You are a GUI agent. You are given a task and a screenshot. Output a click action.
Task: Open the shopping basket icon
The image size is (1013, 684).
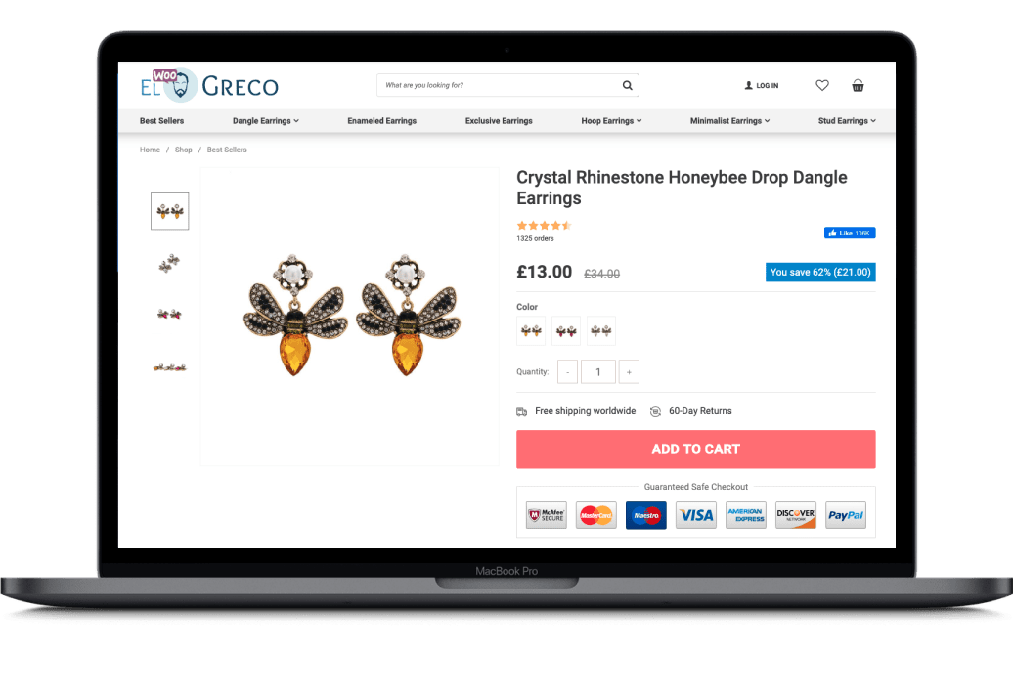[x=858, y=85]
